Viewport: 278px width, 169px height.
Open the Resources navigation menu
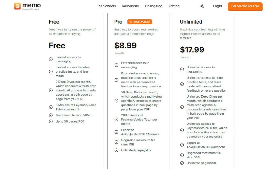tap(130, 6)
